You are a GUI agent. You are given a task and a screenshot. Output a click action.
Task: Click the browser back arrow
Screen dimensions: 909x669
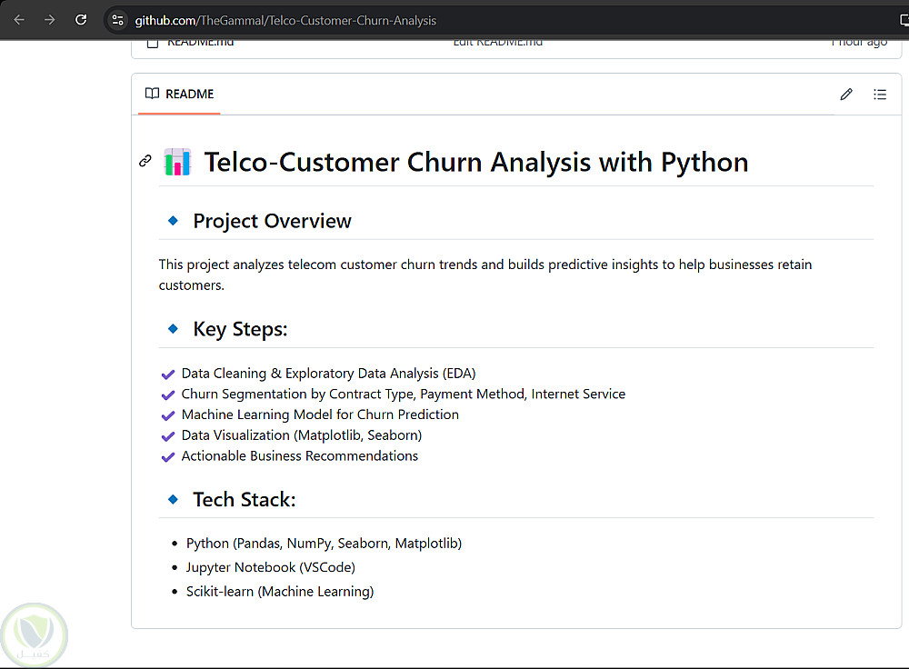coord(19,20)
